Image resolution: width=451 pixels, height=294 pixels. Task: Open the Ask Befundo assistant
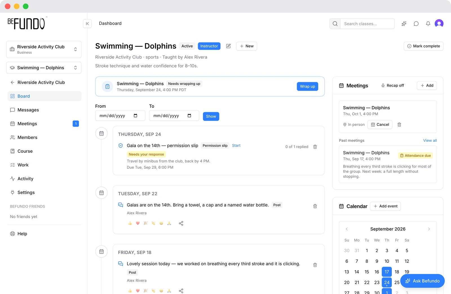click(422, 281)
